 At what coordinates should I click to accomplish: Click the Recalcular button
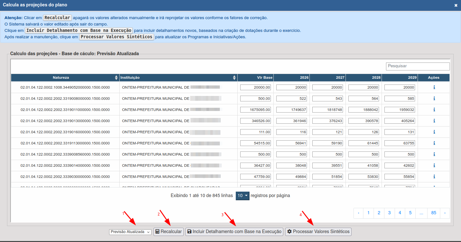pyautogui.click(x=168, y=232)
